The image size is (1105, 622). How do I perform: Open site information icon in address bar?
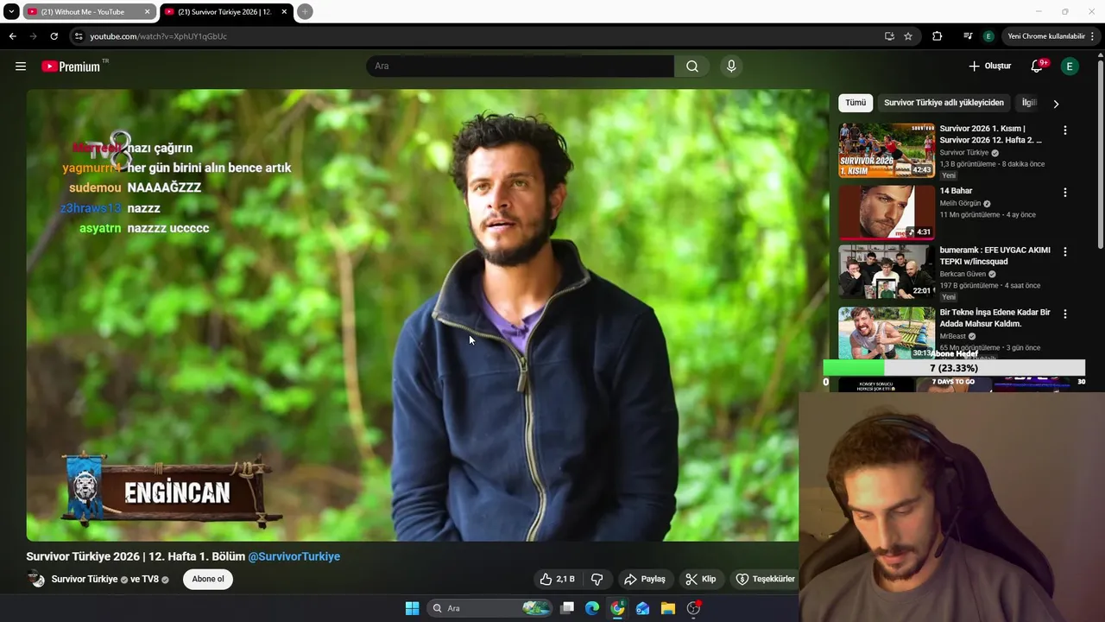point(79,36)
